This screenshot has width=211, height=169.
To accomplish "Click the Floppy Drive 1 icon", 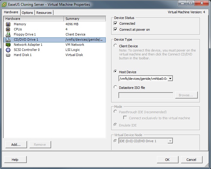I will 8,35.
